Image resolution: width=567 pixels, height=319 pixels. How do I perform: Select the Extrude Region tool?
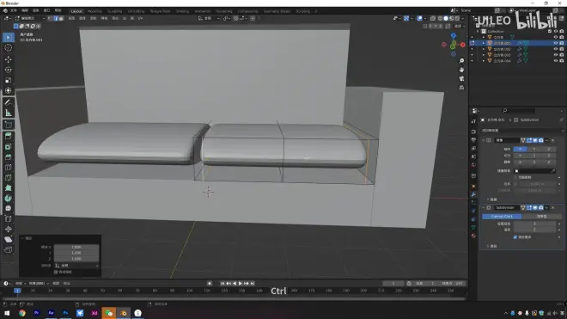pos(9,136)
